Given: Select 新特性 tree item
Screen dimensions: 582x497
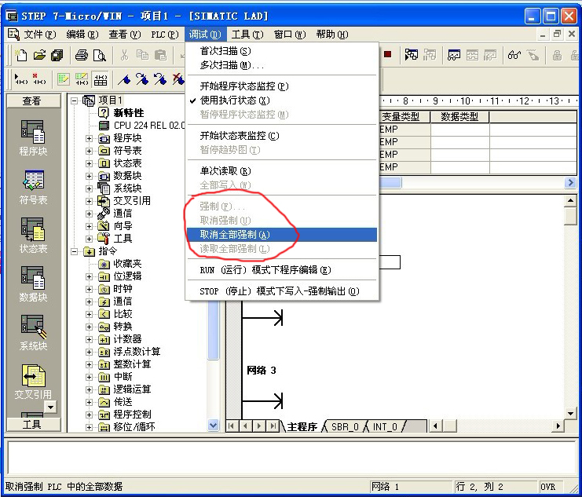Looking at the screenshot, I should (x=129, y=113).
